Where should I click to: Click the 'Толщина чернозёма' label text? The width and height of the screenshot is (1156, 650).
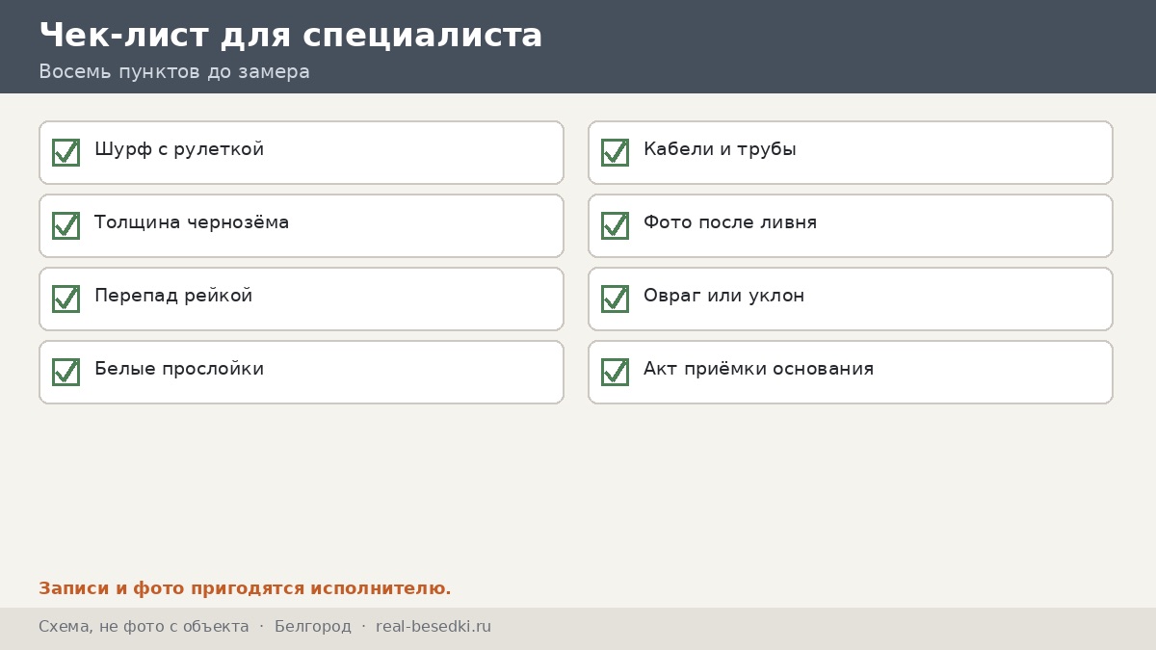pos(192,222)
